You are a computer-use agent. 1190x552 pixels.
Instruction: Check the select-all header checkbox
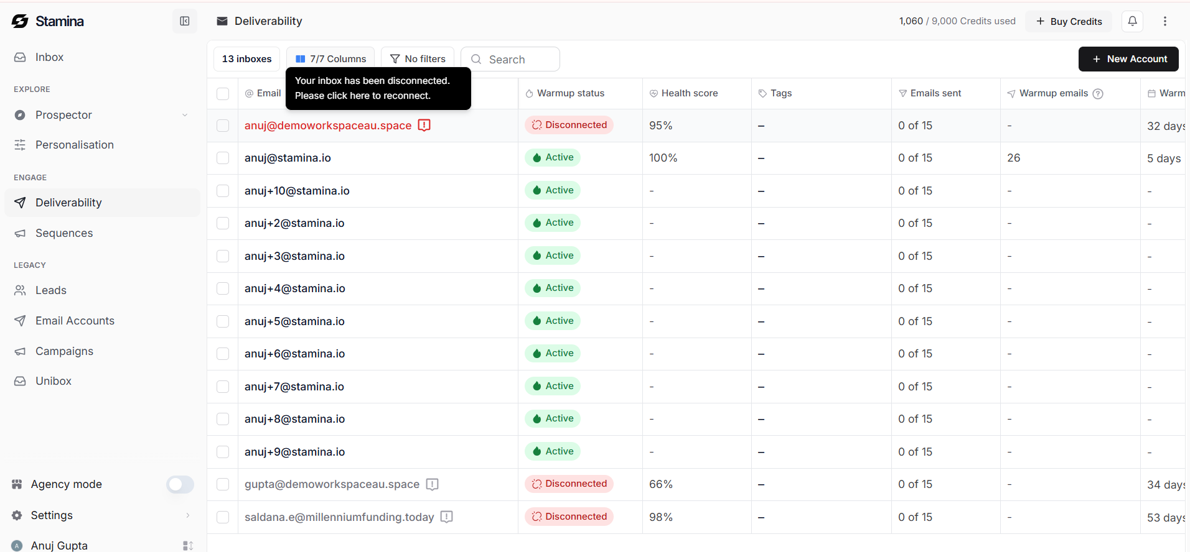pyautogui.click(x=223, y=94)
